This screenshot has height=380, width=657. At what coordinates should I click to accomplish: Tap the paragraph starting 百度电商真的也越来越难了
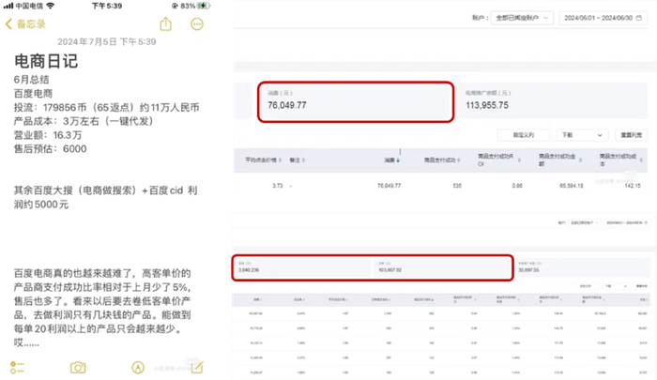point(102,308)
